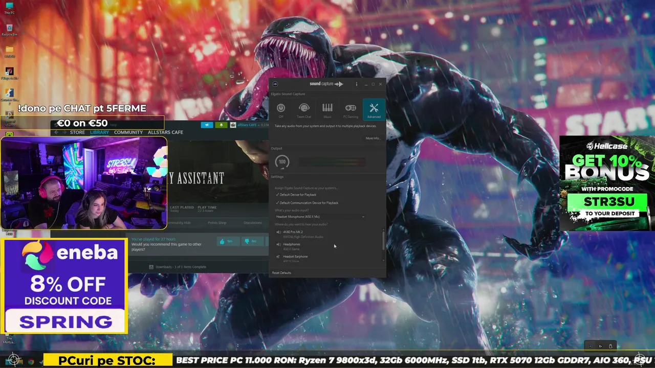Open the Discussions link in Steam

coord(253,223)
